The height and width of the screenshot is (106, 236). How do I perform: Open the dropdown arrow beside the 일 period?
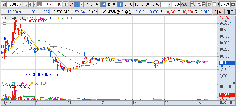point(82,4)
